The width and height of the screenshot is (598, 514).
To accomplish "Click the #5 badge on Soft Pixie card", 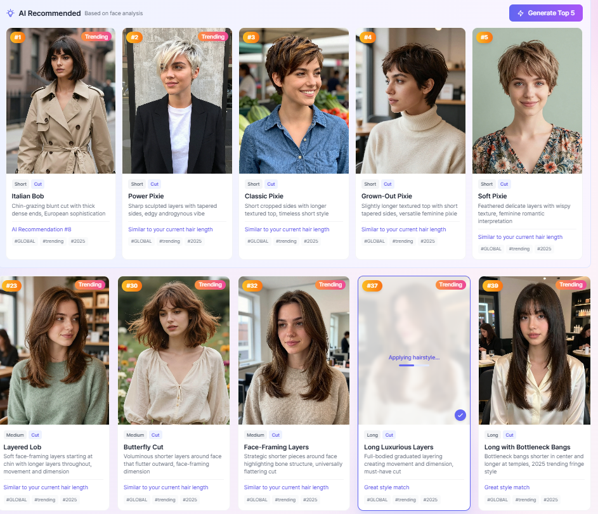I will pos(484,37).
